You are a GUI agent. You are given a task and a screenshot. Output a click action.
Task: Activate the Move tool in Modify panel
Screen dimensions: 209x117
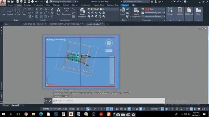(x=37, y=9)
